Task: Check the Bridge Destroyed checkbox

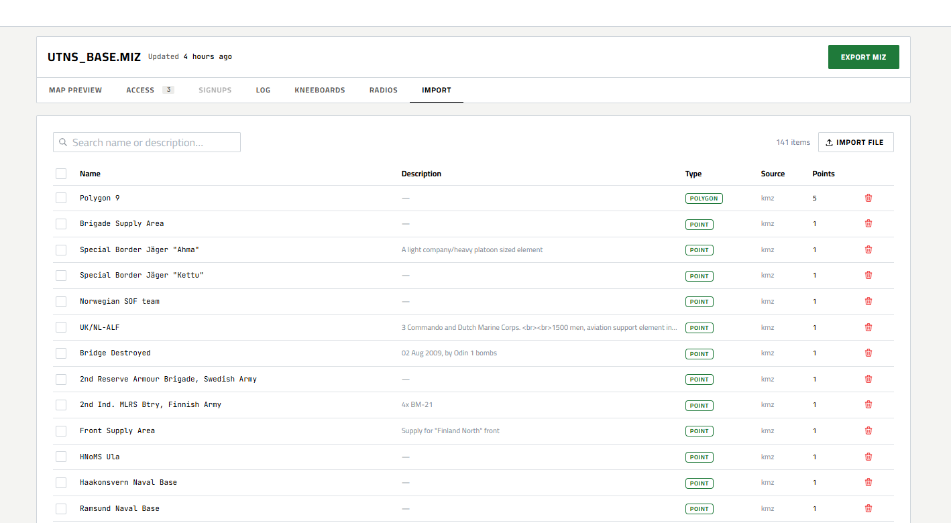Action: click(x=61, y=353)
